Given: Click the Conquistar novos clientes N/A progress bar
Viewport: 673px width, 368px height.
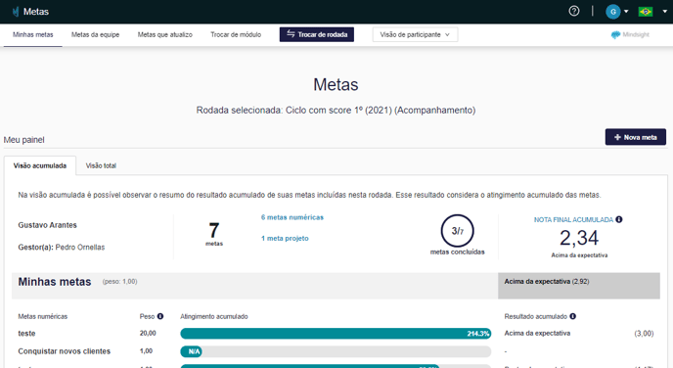Looking at the screenshot, I should pyautogui.click(x=336, y=351).
